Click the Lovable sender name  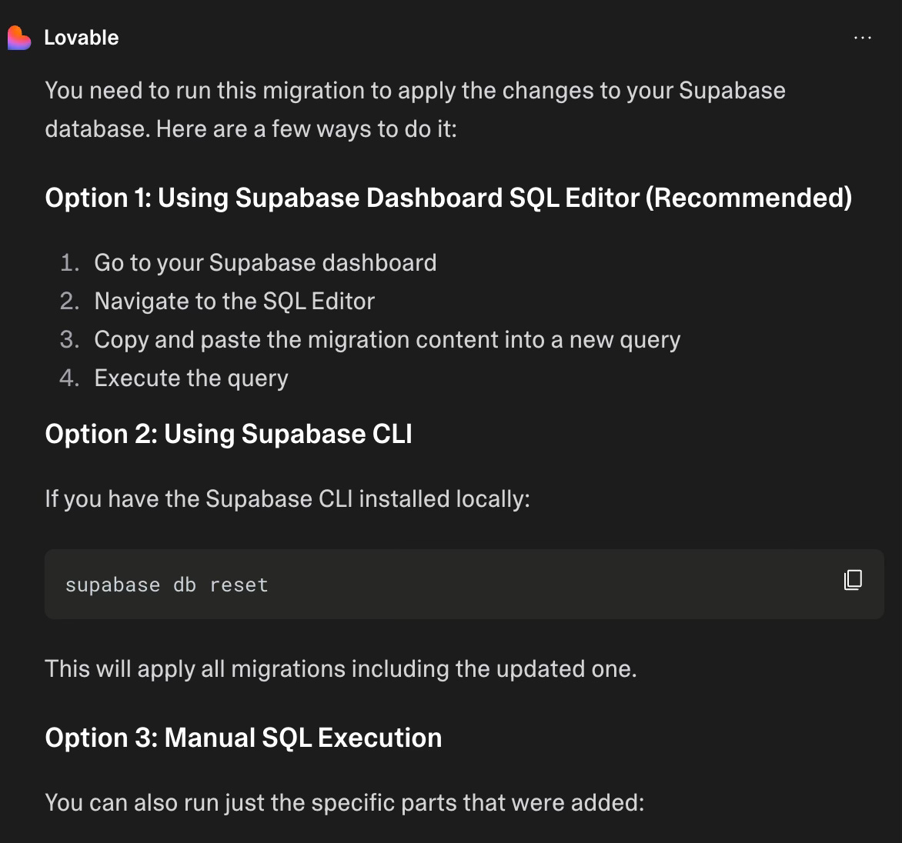[81, 38]
